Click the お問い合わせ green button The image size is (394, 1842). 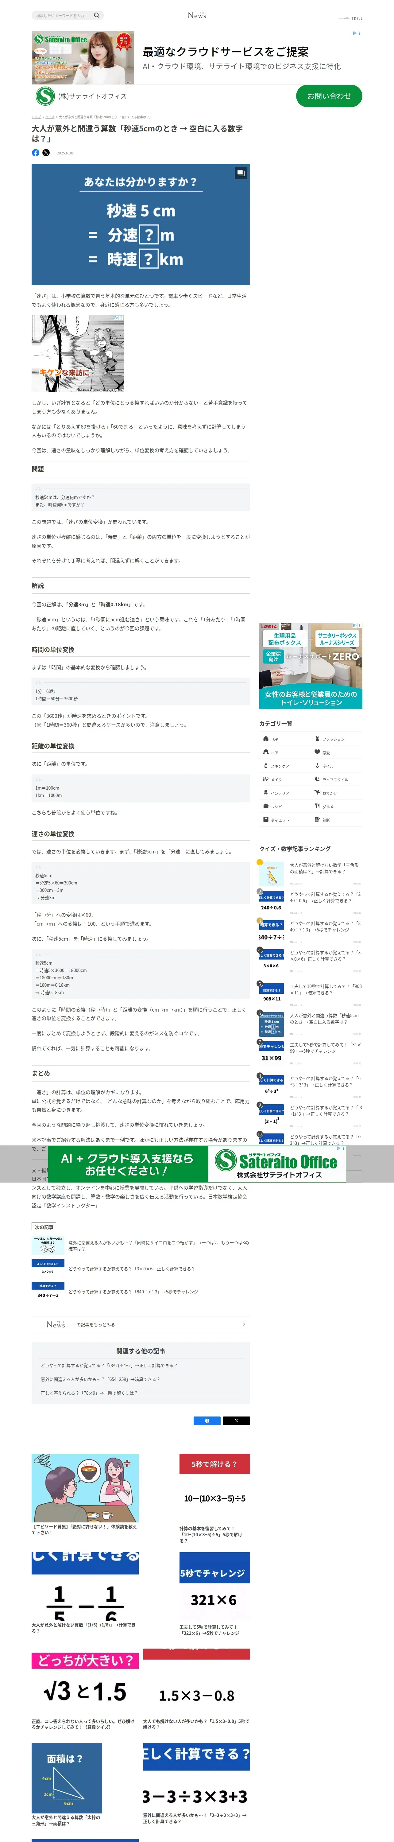pyautogui.click(x=329, y=96)
